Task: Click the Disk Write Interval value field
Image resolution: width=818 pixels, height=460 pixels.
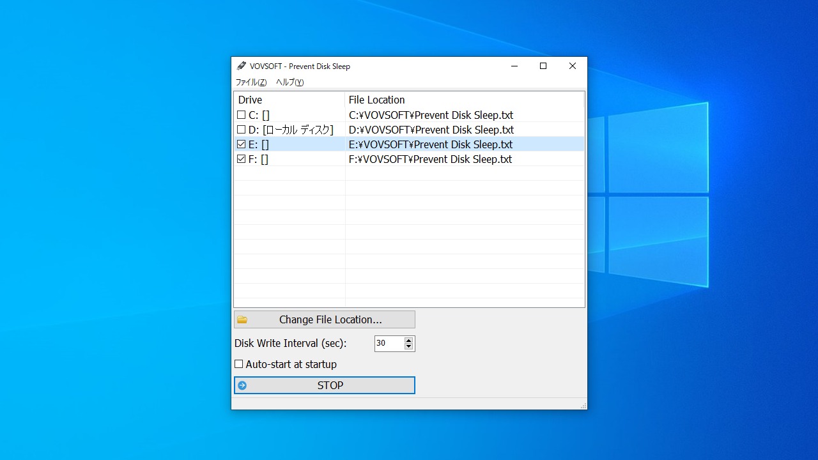Action: click(389, 344)
